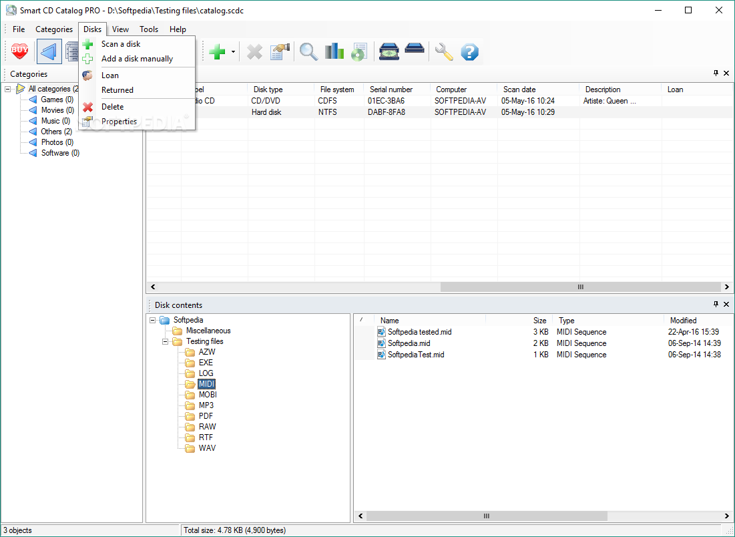The image size is (735, 537).
Task: Collapse the Softpedia disk tree node
Action: tap(152, 320)
